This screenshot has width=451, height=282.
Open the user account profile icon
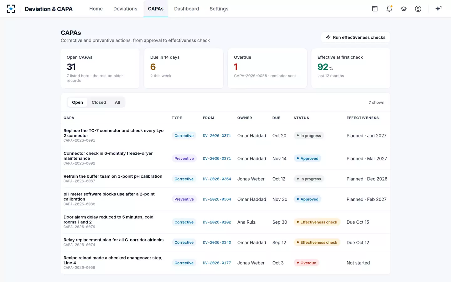[x=418, y=9]
